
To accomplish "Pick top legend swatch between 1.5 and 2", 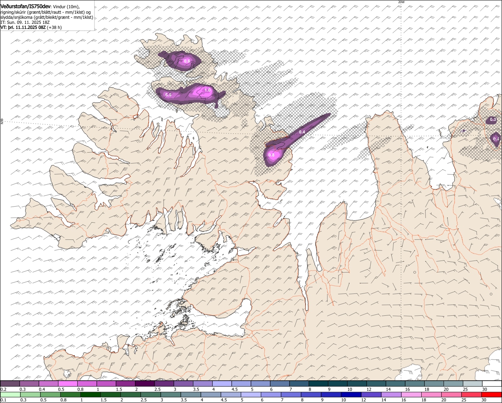I will [x=125, y=383].
